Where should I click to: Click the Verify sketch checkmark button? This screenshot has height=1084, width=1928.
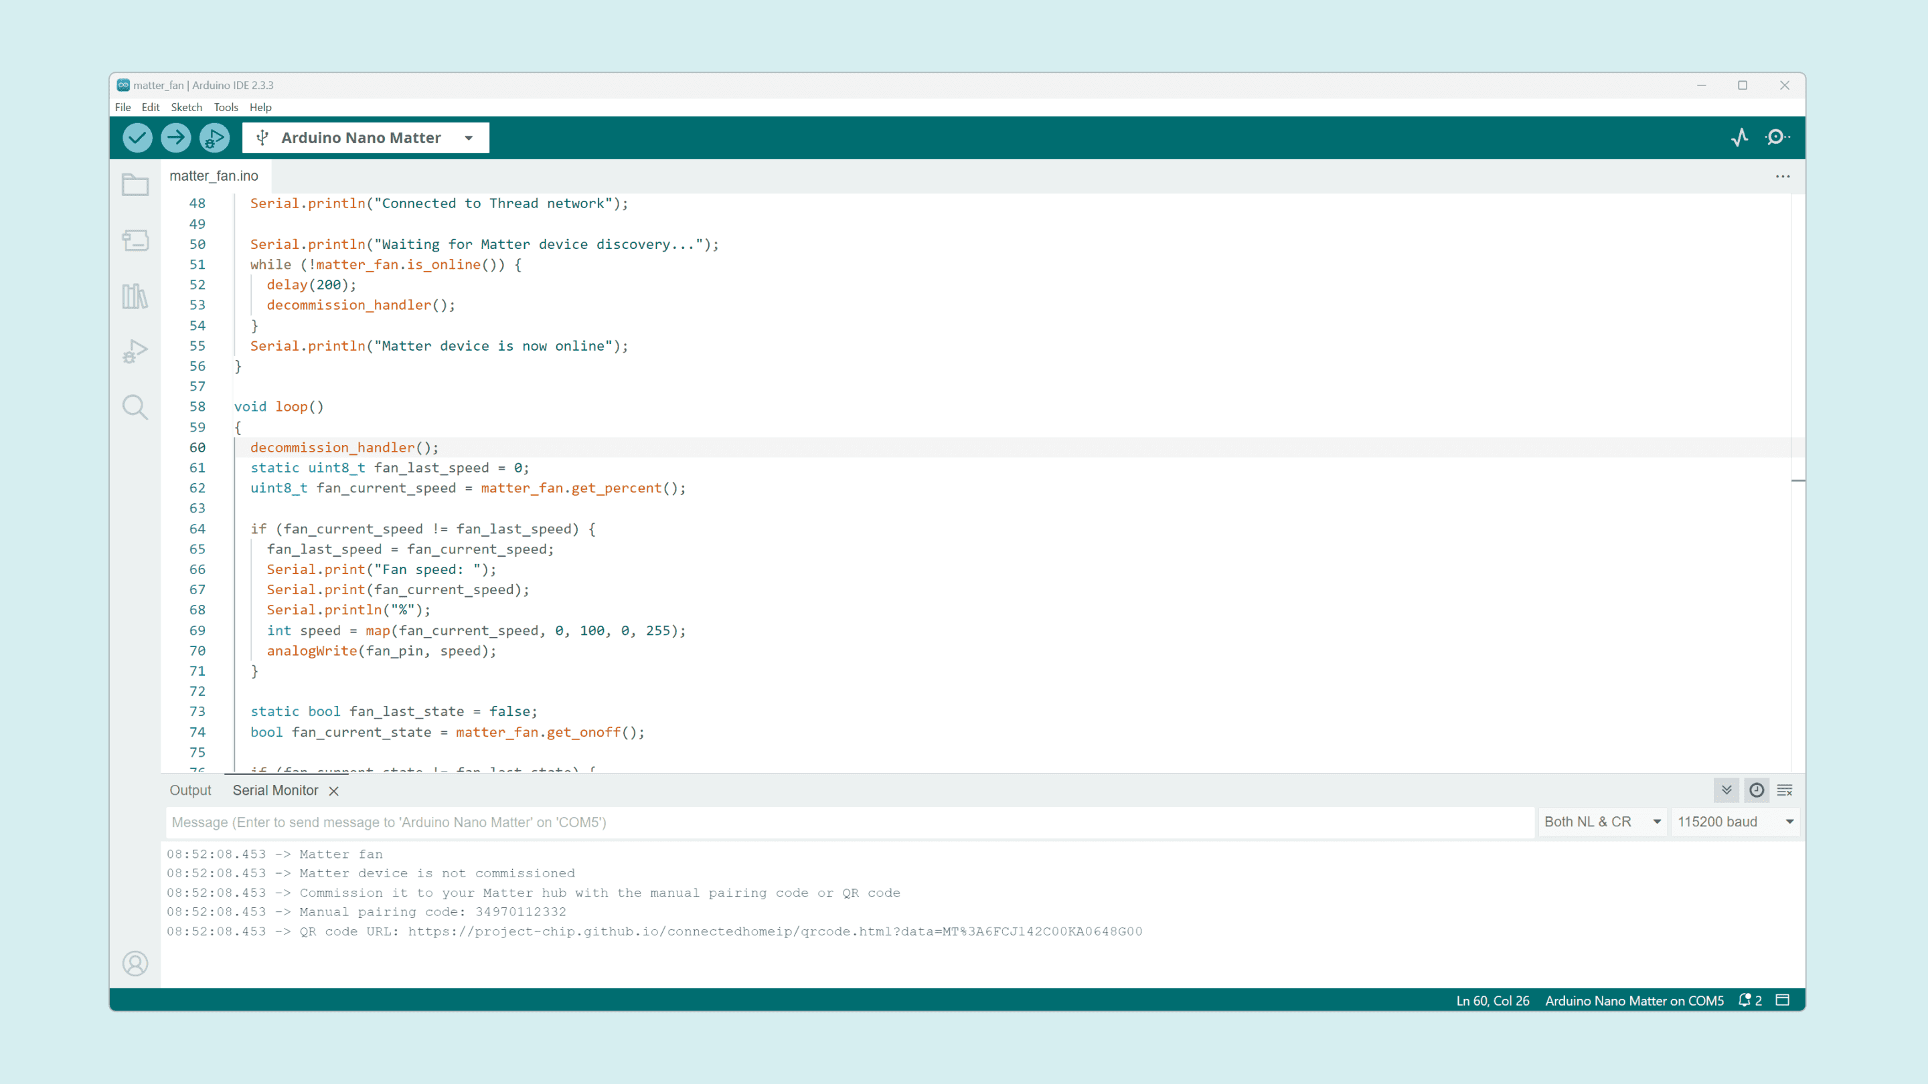tap(137, 138)
